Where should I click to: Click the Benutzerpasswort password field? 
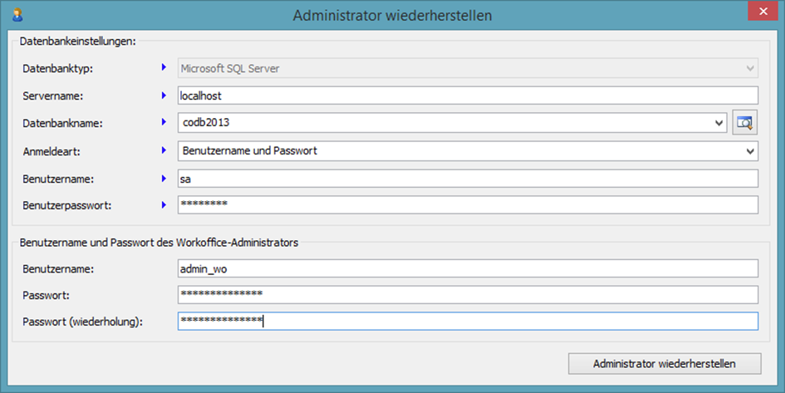pos(468,204)
